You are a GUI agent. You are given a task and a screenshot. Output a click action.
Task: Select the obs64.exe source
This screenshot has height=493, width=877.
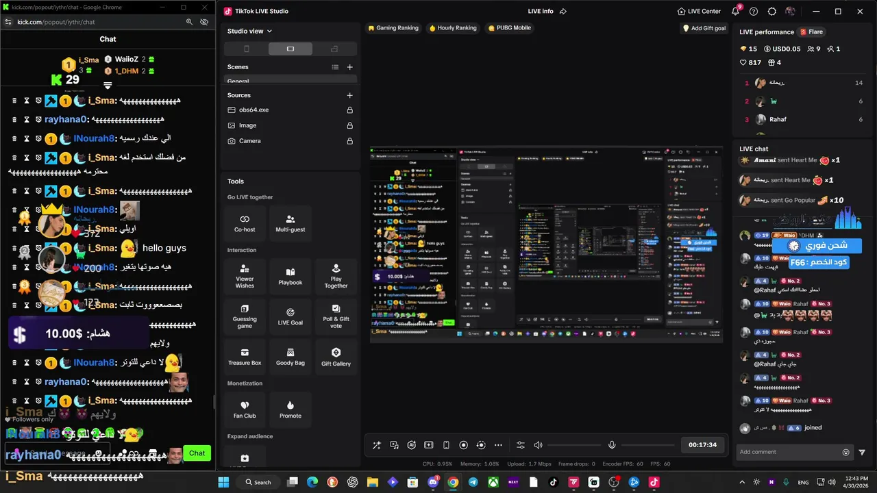pyautogui.click(x=291, y=110)
